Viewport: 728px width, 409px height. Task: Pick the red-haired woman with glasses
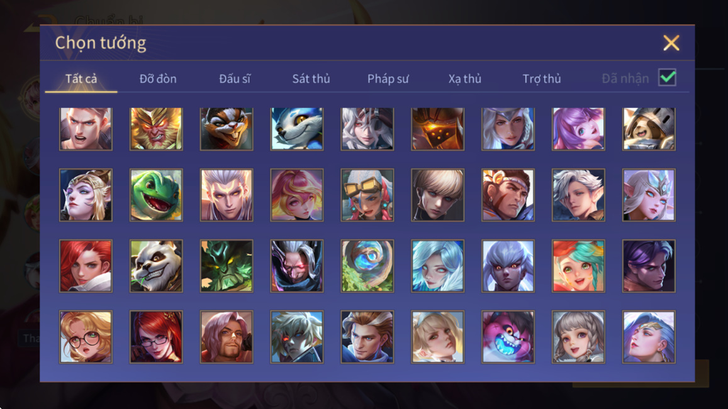156,337
